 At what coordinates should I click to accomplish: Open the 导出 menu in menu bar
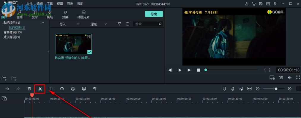point(70,4)
